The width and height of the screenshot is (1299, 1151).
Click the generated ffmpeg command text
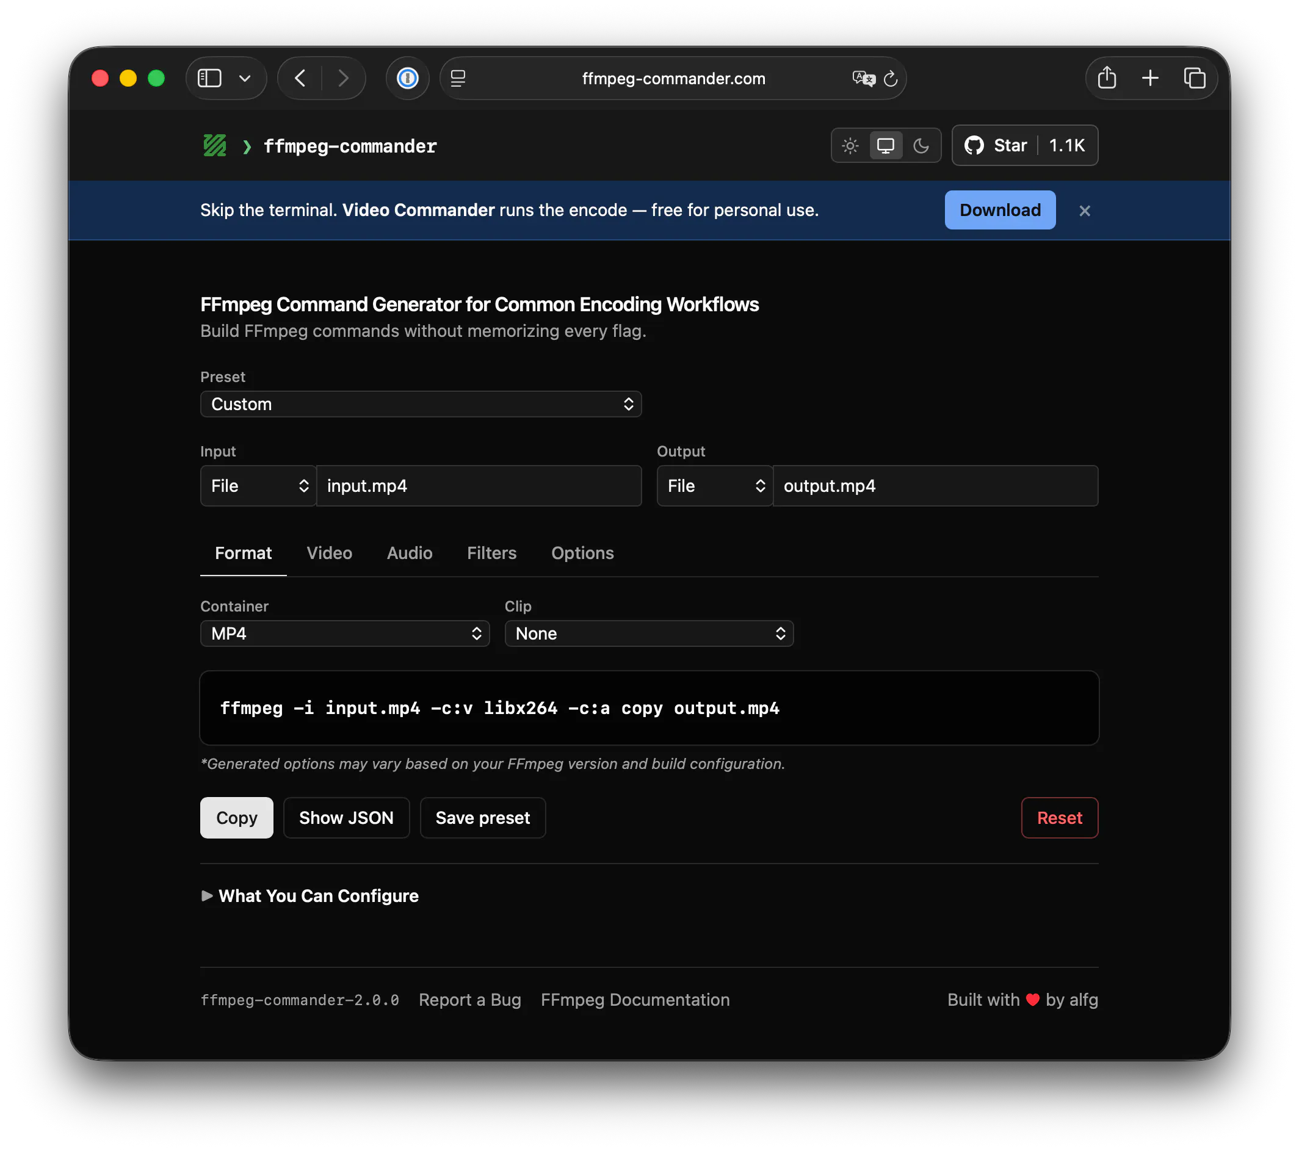tap(499, 709)
